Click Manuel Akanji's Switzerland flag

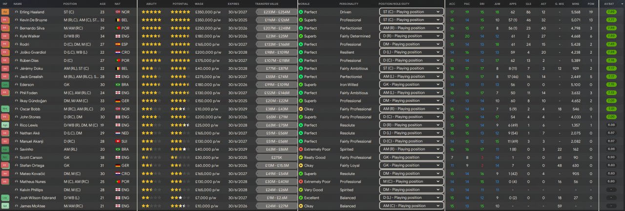pyautogui.click(x=118, y=141)
